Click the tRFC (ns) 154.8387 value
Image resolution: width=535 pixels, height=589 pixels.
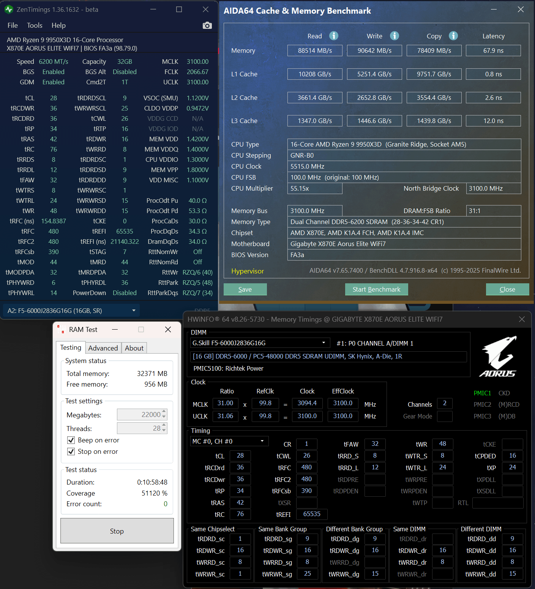[54, 221]
